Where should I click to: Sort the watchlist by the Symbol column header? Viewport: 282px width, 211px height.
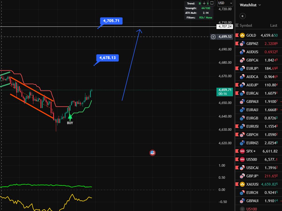click(x=246, y=25)
